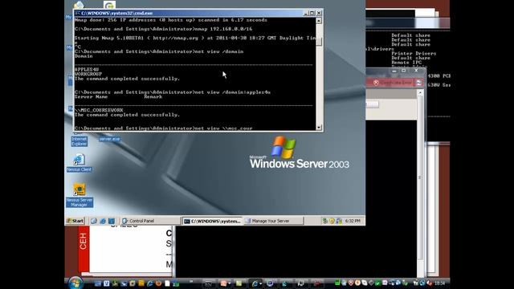
Task: Maximize the background browser window
Action: (404, 71)
